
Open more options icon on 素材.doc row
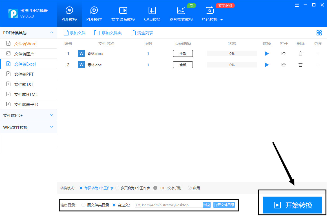tap(318, 65)
